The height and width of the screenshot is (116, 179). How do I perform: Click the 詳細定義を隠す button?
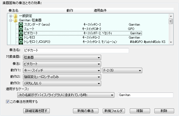coord(37,111)
